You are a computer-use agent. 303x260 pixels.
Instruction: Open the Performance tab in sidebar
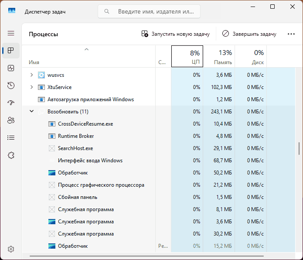pyautogui.click(x=11, y=68)
